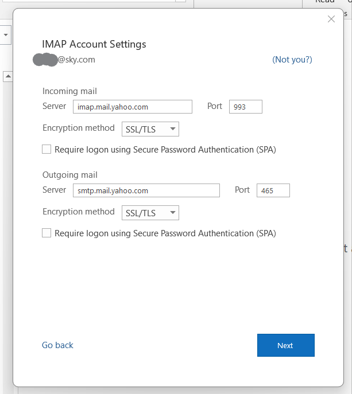Select the IMAP Account Settings title text
The height and width of the screenshot is (394, 352).
[94, 44]
